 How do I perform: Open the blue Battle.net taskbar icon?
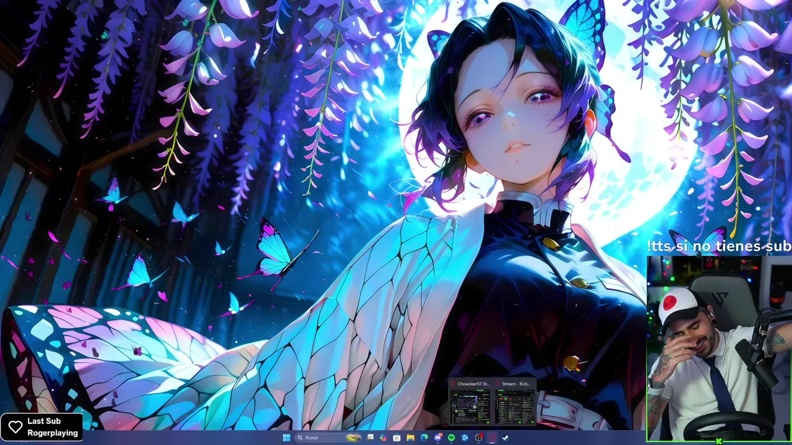tap(465, 438)
